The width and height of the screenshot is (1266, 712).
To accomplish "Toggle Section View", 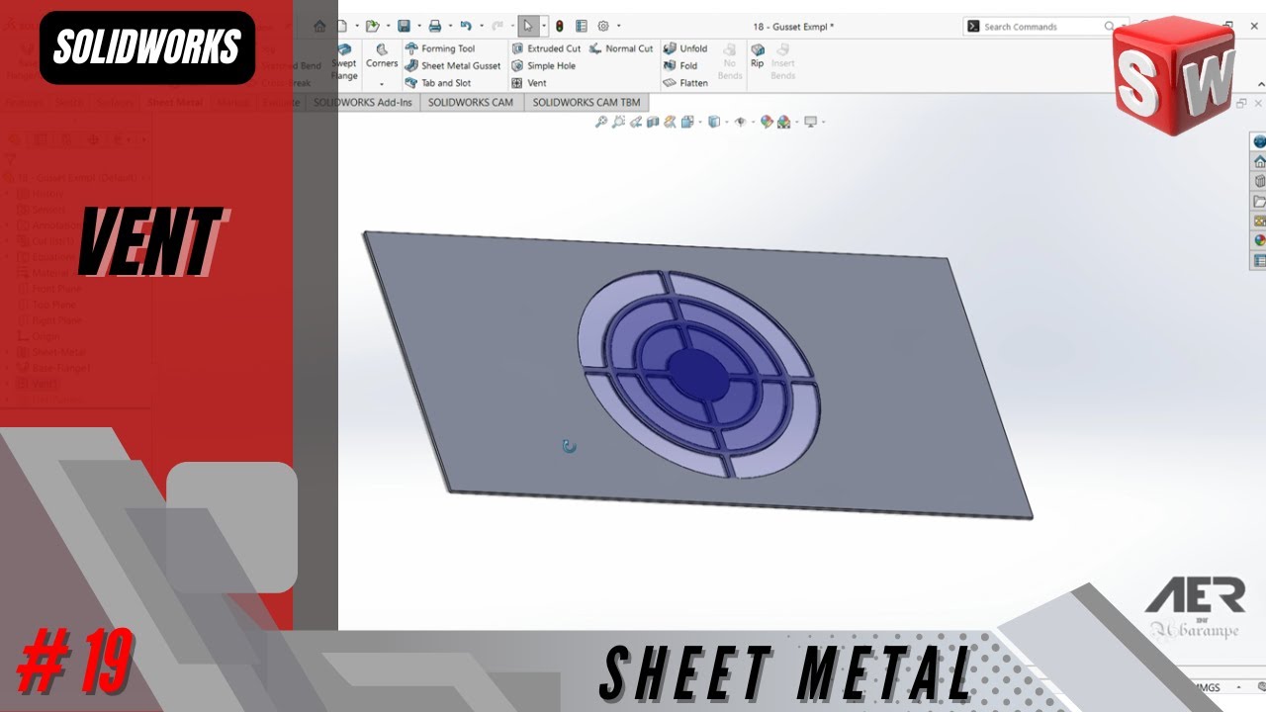I will pos(653,122).
